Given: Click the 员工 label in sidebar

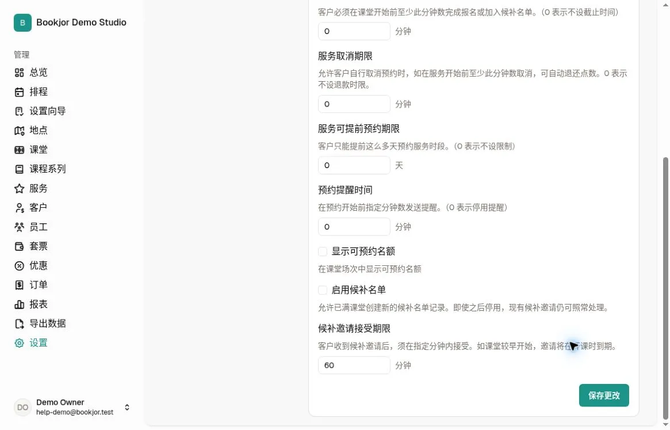Looking at the screenshot, I should coord(39,227).
